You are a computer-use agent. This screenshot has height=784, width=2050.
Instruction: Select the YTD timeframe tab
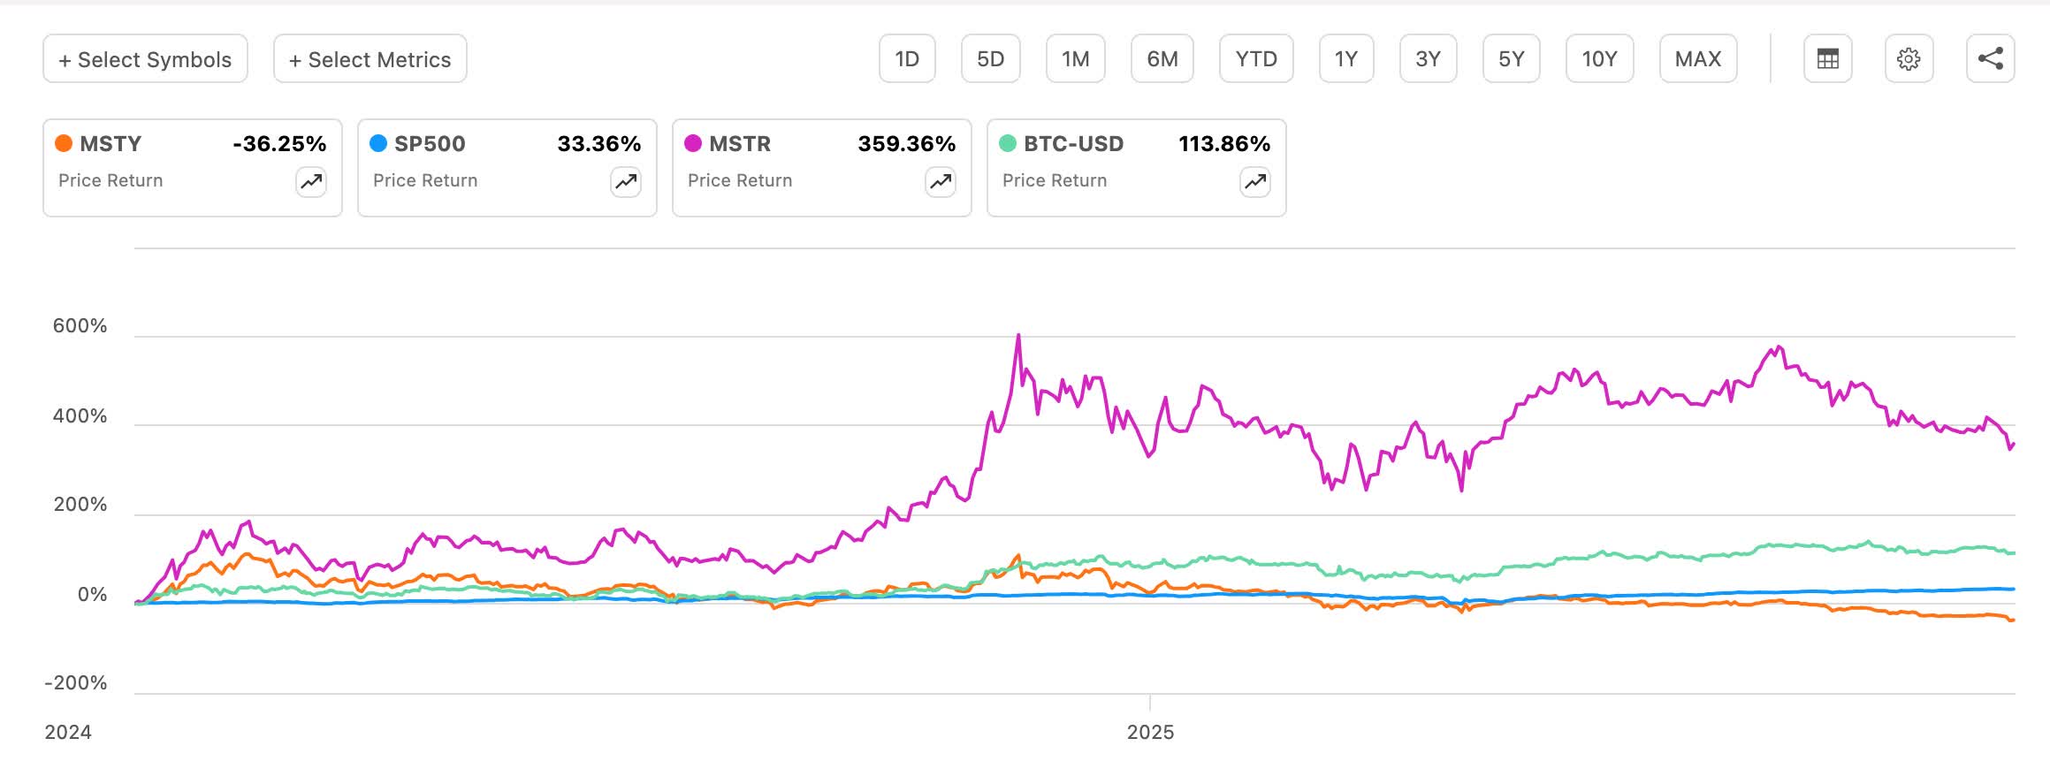click(1254, 58)
